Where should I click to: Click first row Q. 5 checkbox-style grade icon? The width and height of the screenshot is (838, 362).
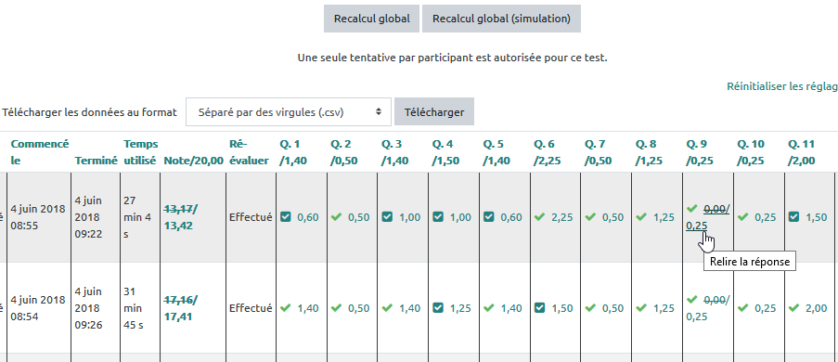[489, 216]
